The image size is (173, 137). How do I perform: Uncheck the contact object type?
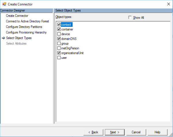tap(59, 25)
